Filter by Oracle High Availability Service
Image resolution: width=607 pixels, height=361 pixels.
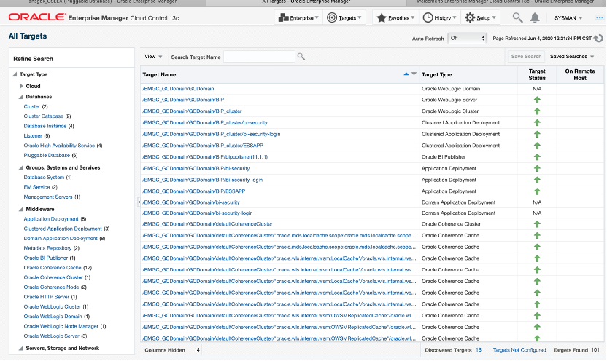59,146
